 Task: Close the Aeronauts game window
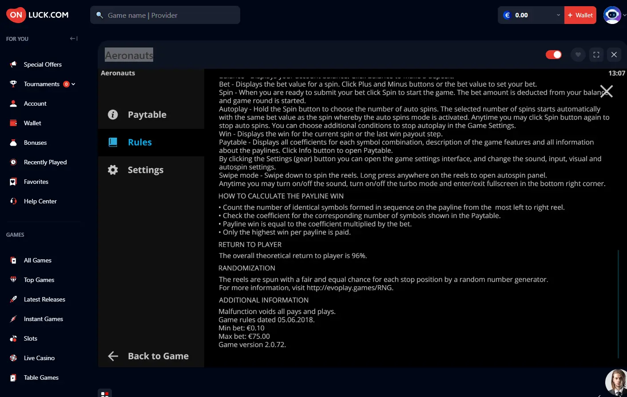614,55
